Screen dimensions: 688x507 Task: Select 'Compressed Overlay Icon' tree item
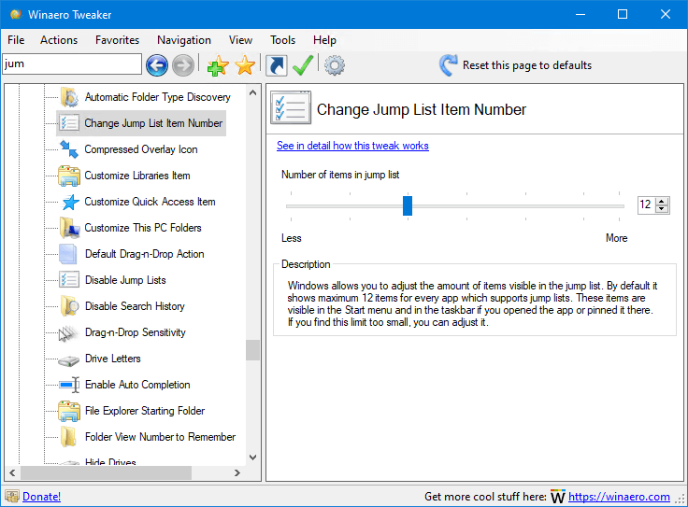[141, 149]
